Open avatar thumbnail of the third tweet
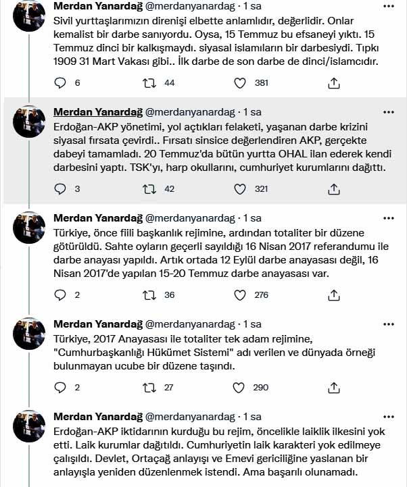 [29, 228]
